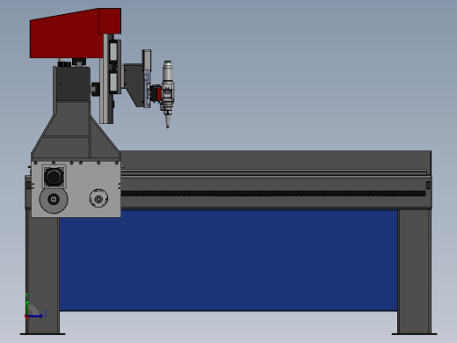Select the silver laser head body
The image size is (457, 343).
click(167, 88)
